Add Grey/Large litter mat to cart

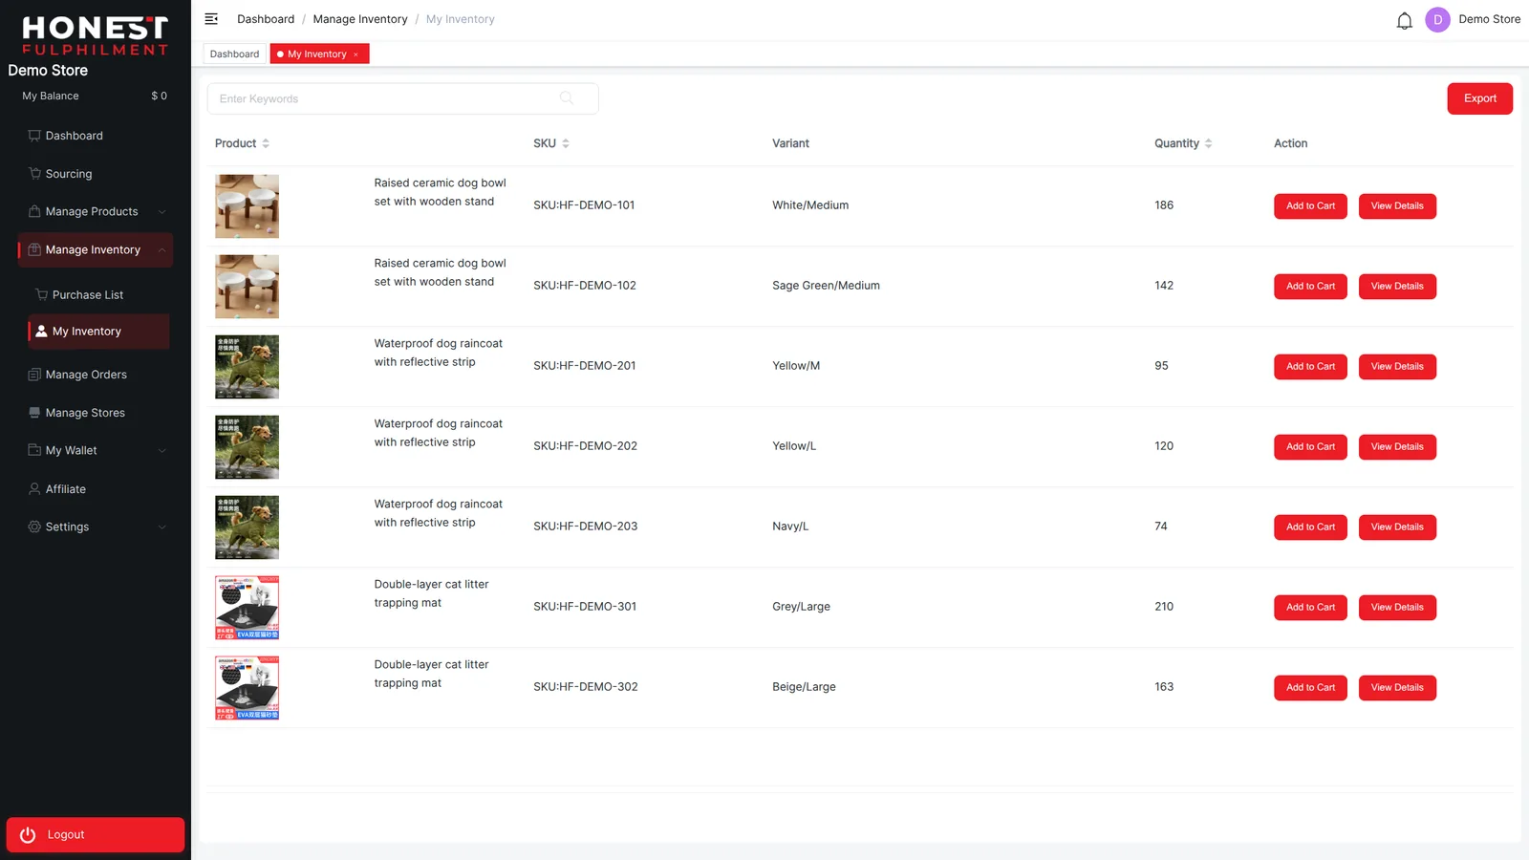pos(1310,608)
